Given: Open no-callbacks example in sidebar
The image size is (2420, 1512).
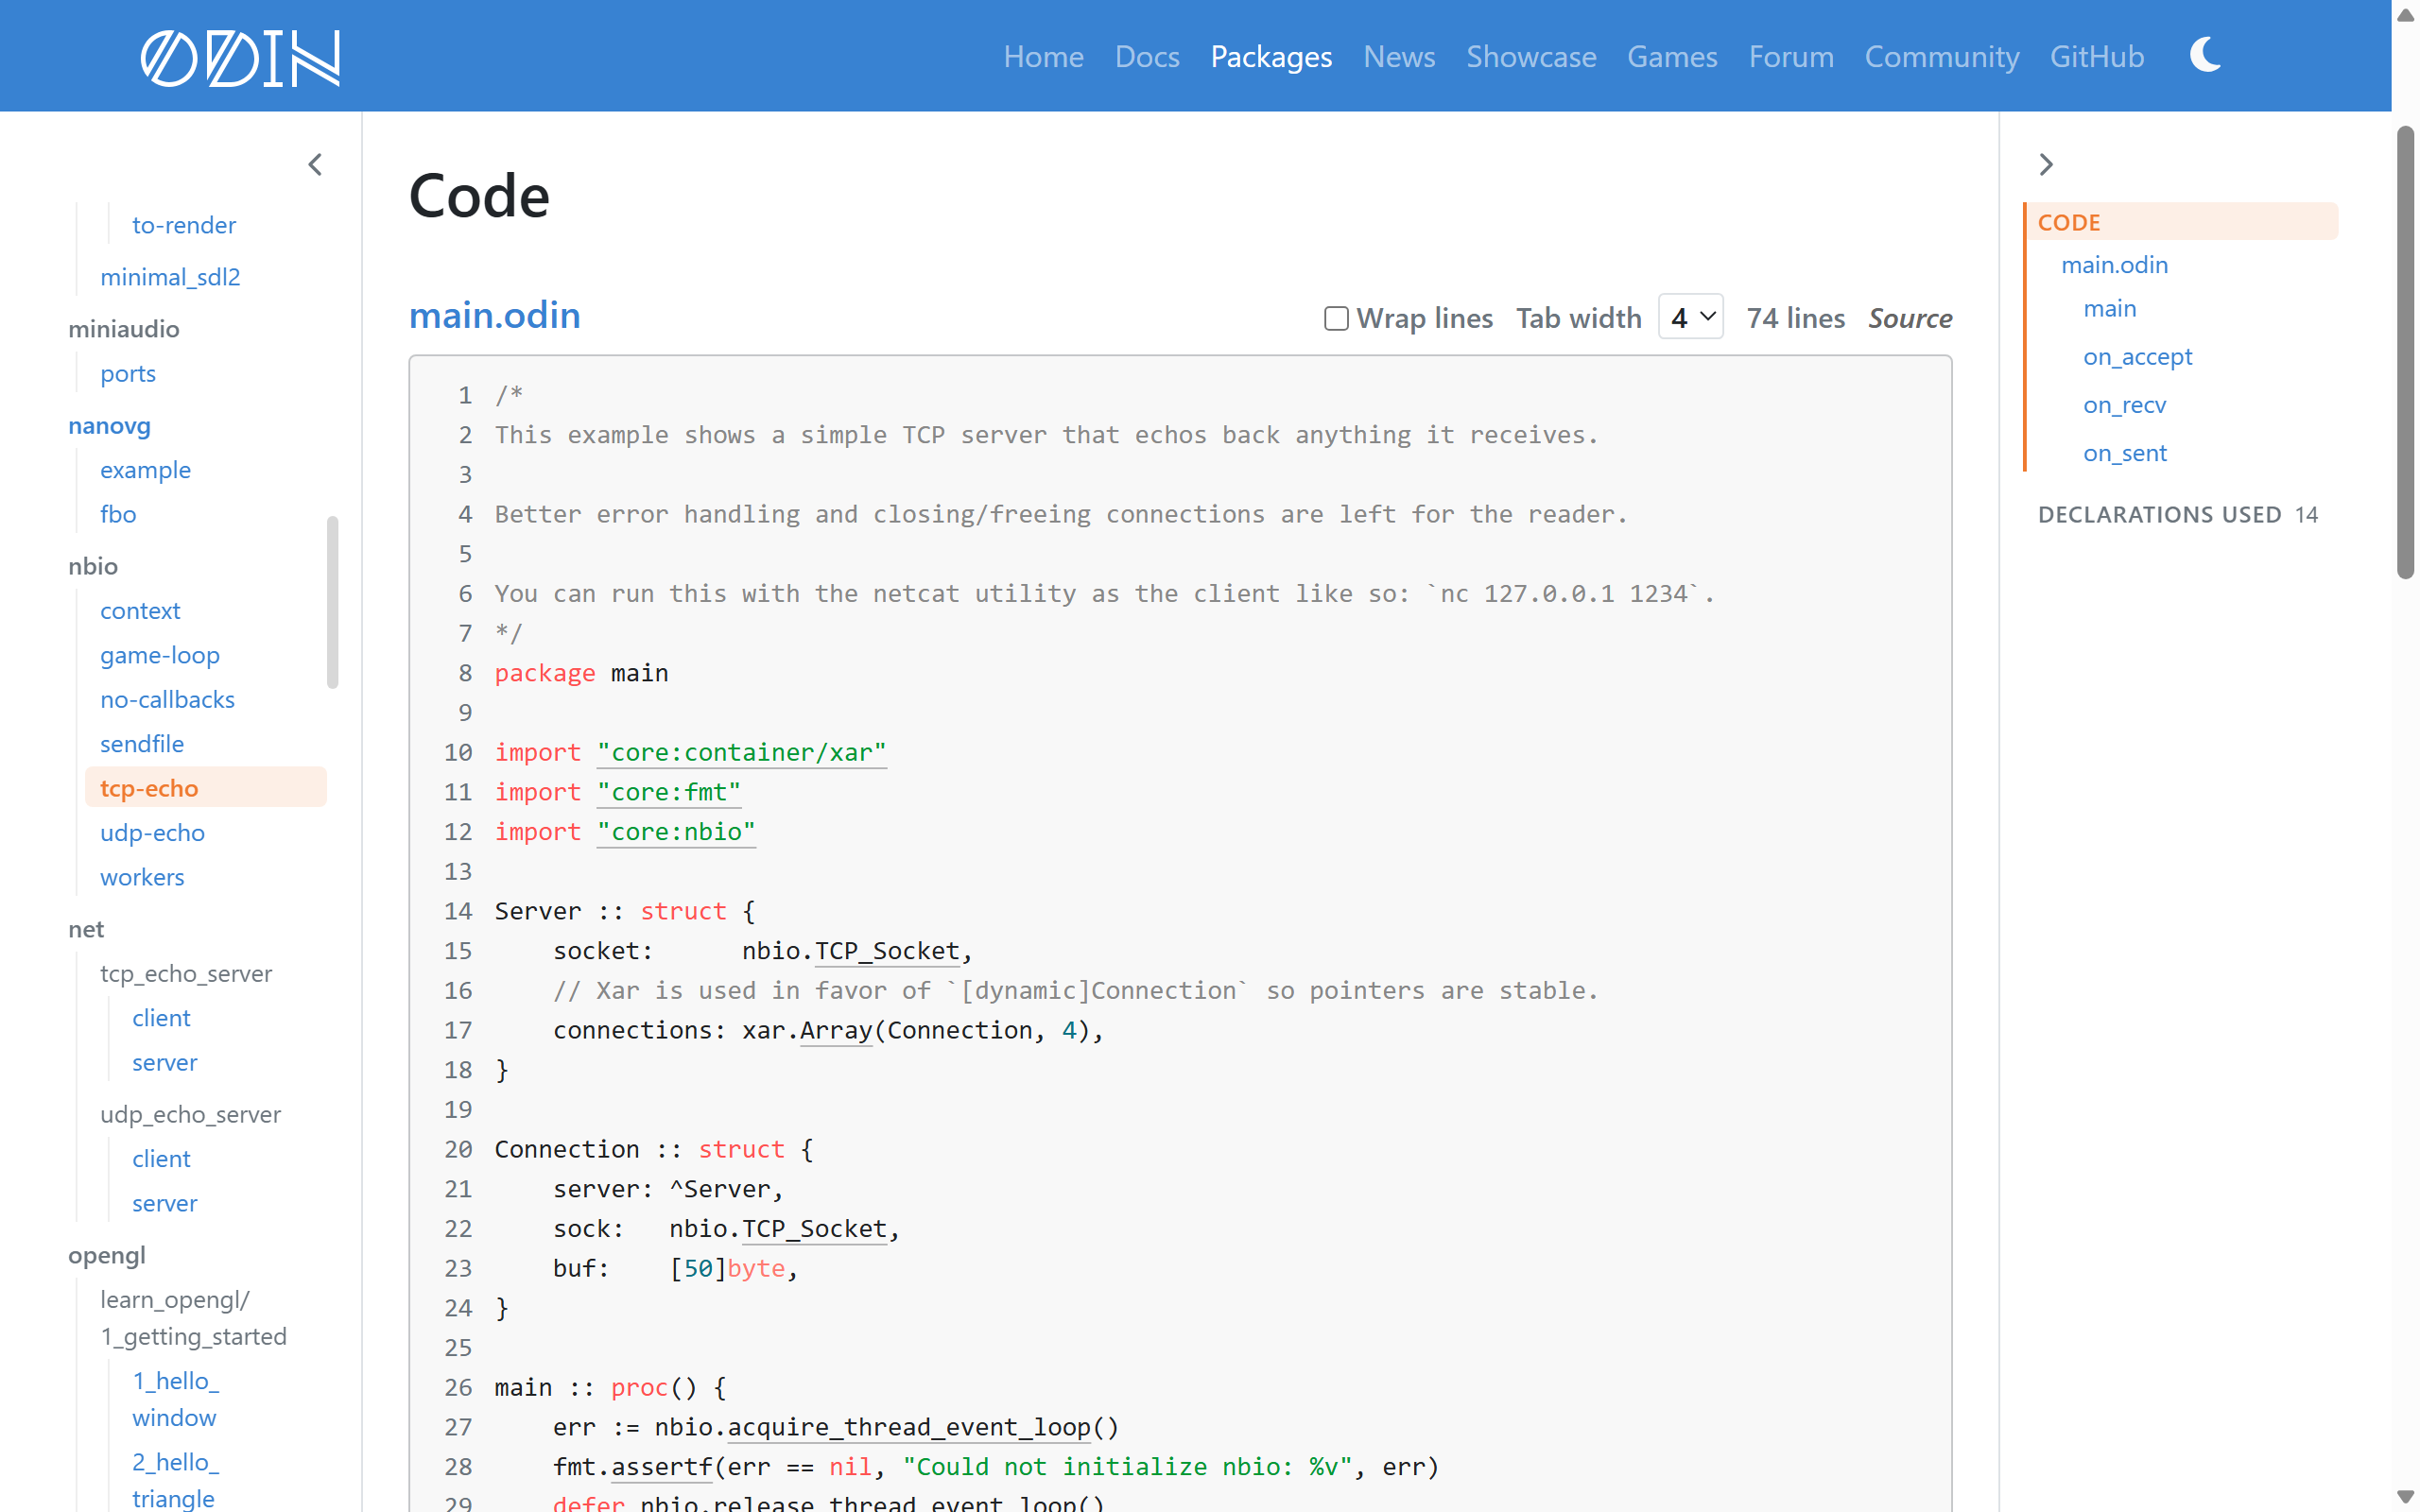Looking at the screenshot, I should (167, 699).
